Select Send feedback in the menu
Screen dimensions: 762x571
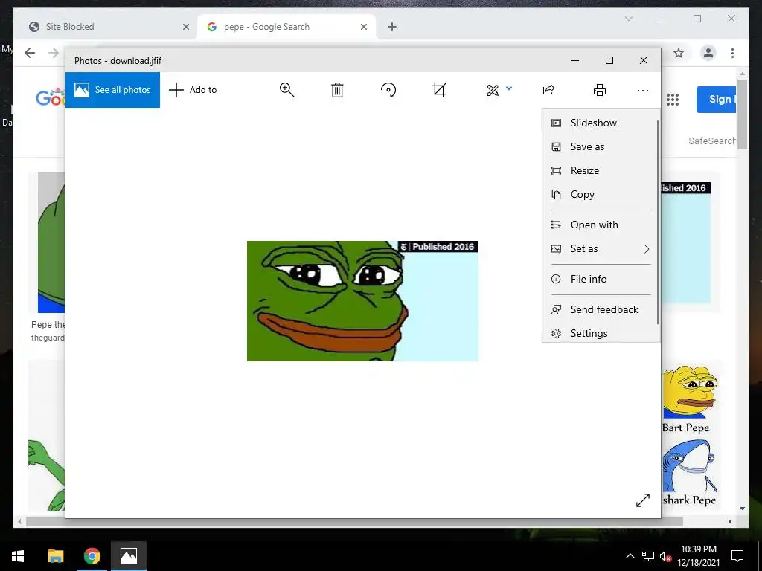tap(601, 310)
